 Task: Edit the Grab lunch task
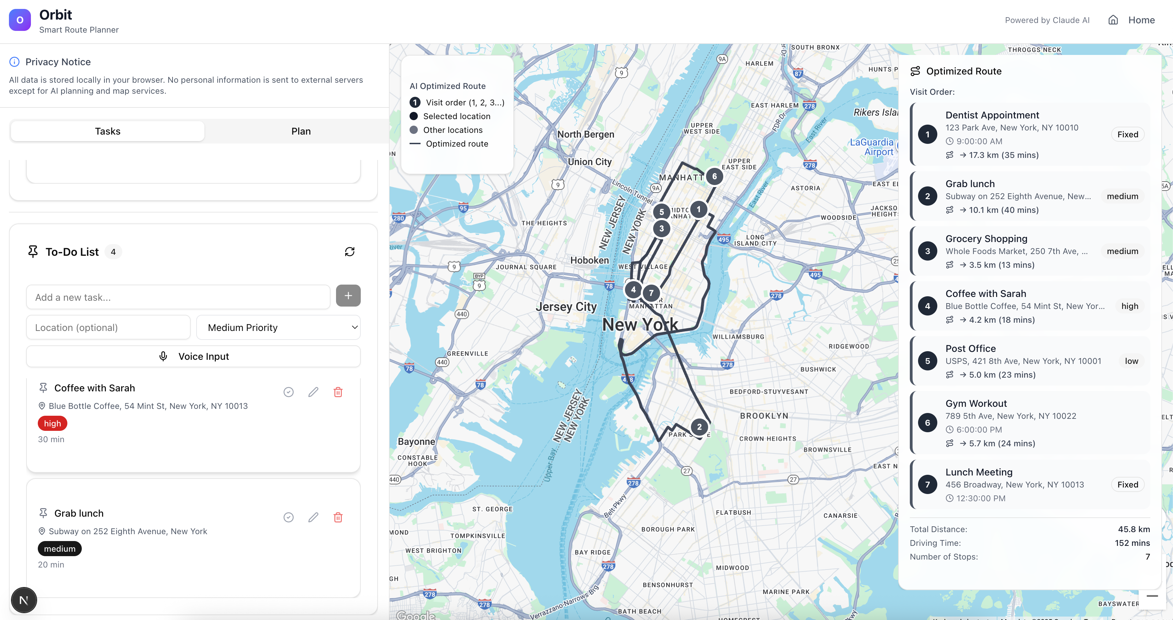313,517
